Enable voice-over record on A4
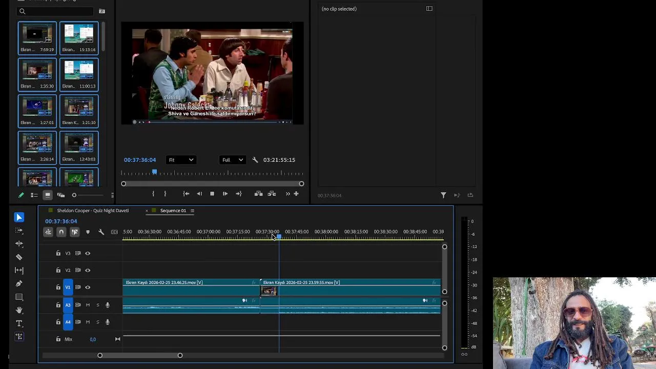The image size is (656, 369). (107, 322)
